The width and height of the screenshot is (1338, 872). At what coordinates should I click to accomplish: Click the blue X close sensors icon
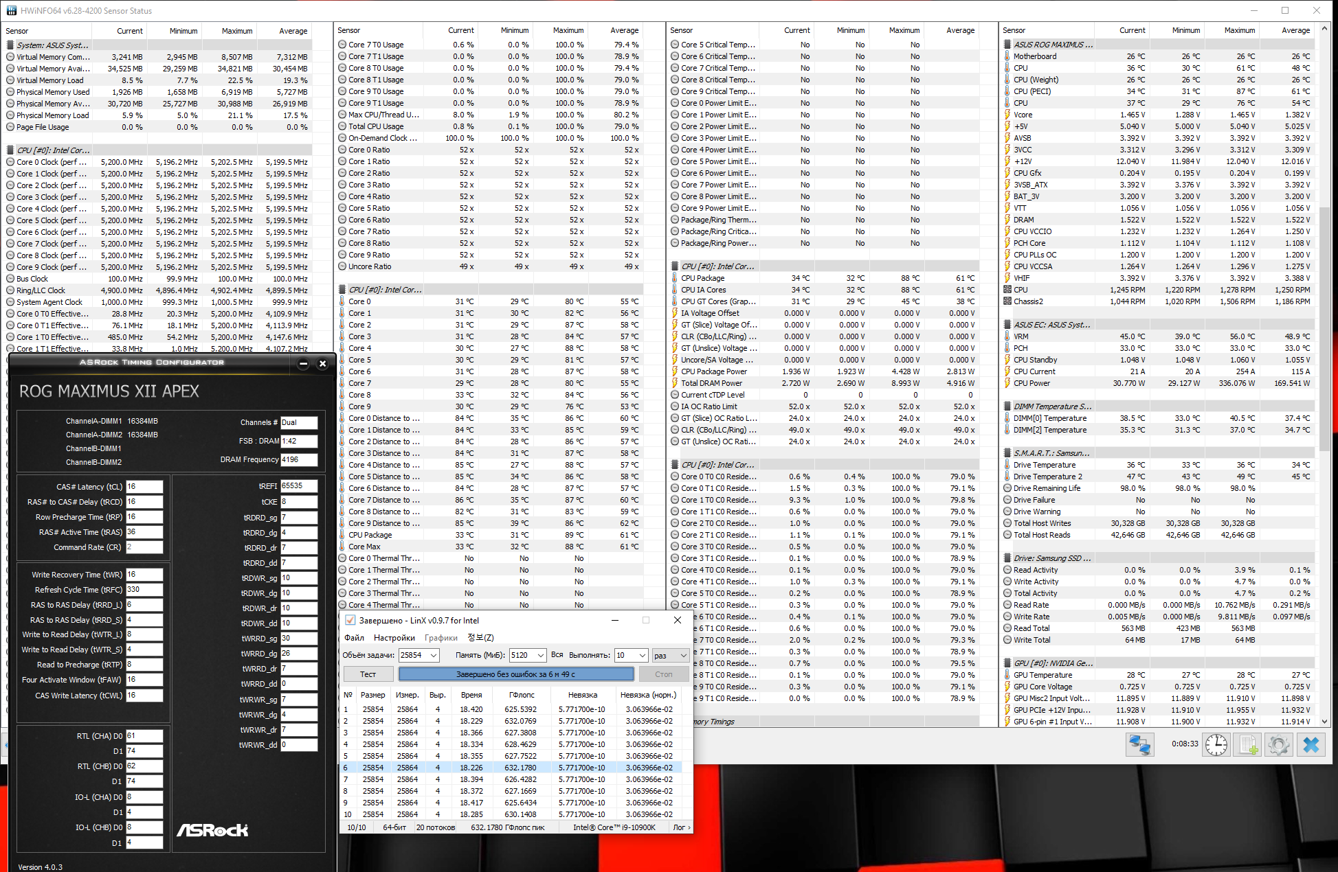[1311, 745]
